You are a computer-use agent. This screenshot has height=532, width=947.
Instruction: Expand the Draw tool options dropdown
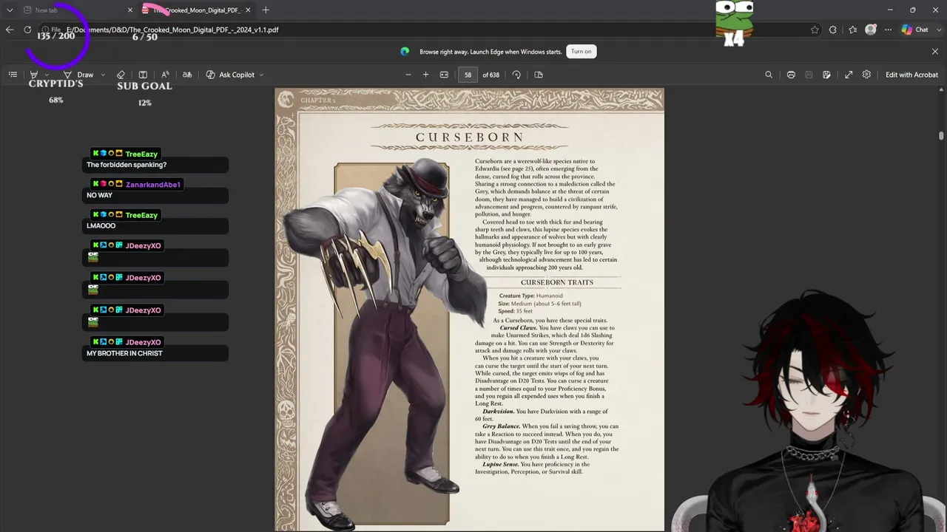103,75
